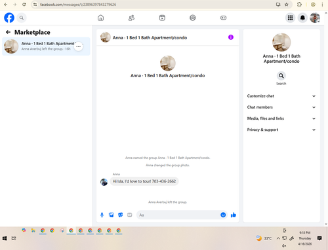Open the Windows notification center icon
This screenshot has width=328, height=250.
click(x=319, y=238)
